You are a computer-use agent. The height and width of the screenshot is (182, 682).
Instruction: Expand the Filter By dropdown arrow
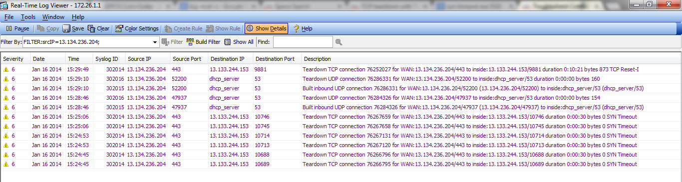point(155,42)
